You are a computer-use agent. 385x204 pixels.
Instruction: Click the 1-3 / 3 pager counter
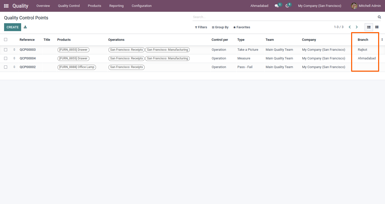point(339,27)
